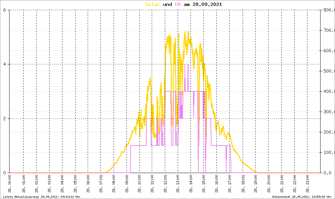Viewport: 335px width, 199px height.
Task: Click the left y-axis label 6
Action: coord(4,10)
